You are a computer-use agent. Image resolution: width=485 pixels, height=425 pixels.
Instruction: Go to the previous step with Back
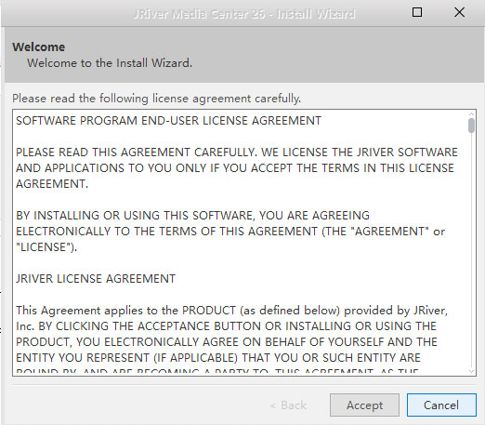coord(288,405)
